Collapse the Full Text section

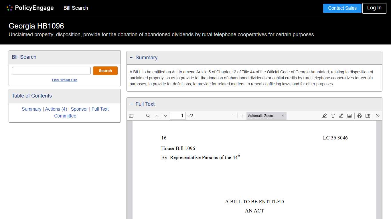(131, 104)
